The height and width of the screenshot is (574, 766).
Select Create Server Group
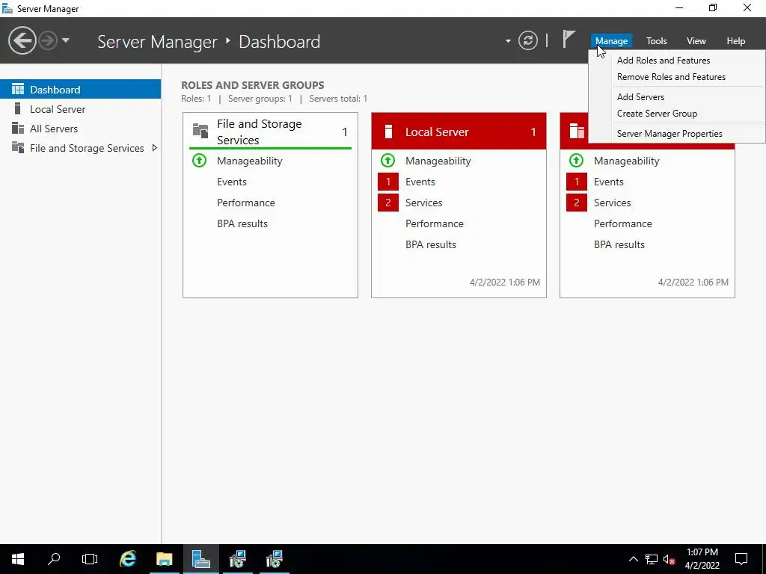click(657, 114)
